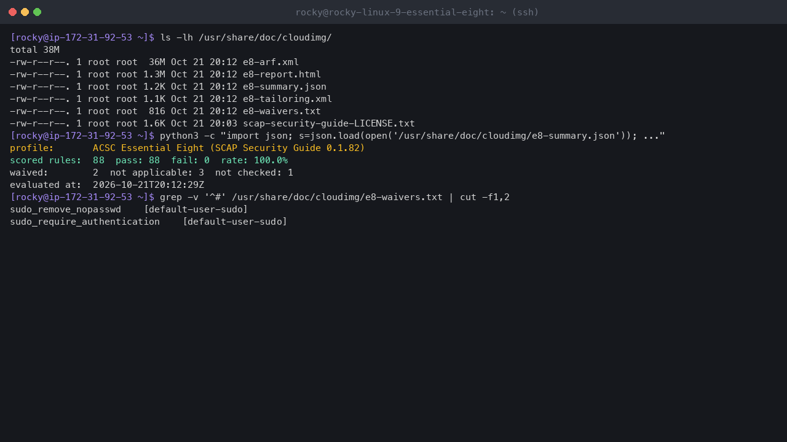Click the 'evaluated at:' label
Image resolution: width=787 pixels, height=442 pixels.
pyautogui.click(x=45, y=185)
